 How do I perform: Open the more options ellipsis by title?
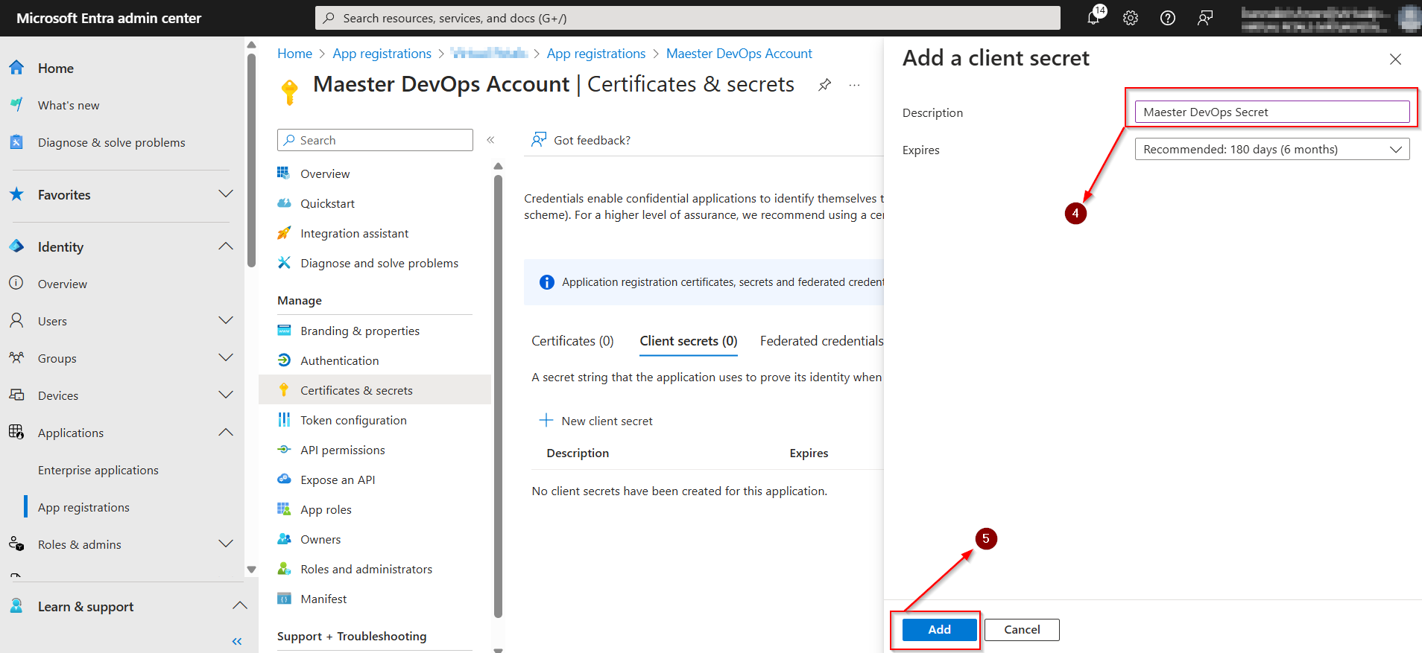[x=854, y=85]
